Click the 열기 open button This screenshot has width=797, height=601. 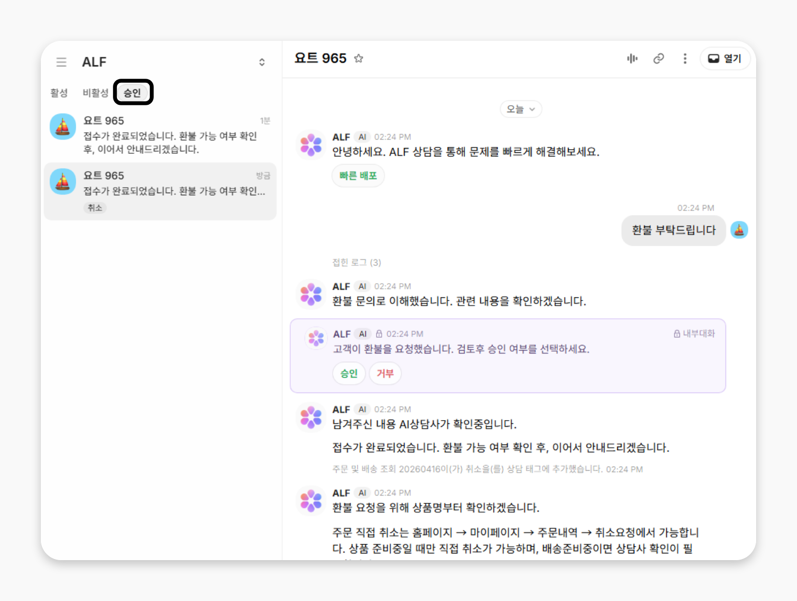[724, 58]
